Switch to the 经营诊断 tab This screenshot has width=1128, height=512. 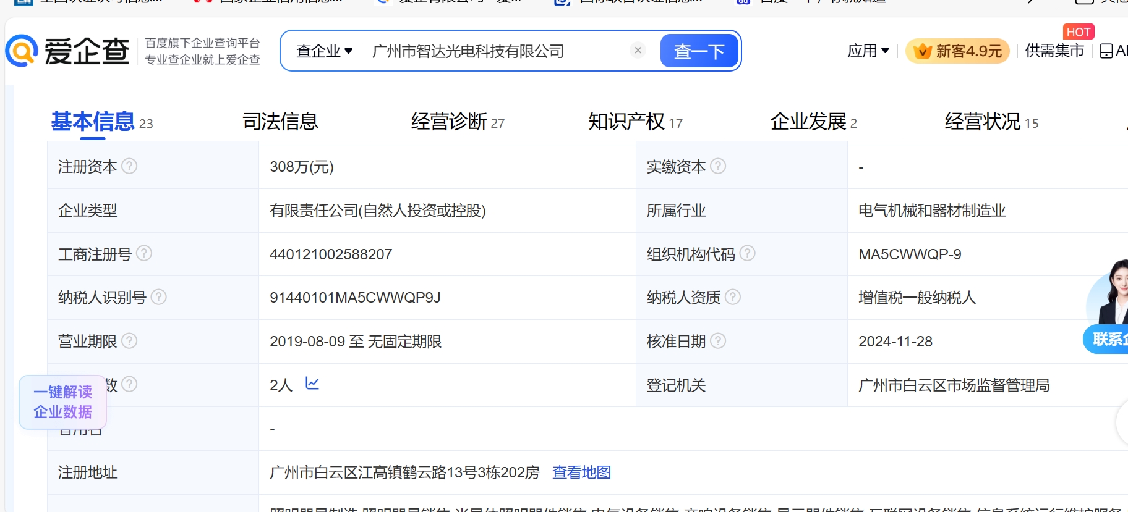tap(458, 122)
